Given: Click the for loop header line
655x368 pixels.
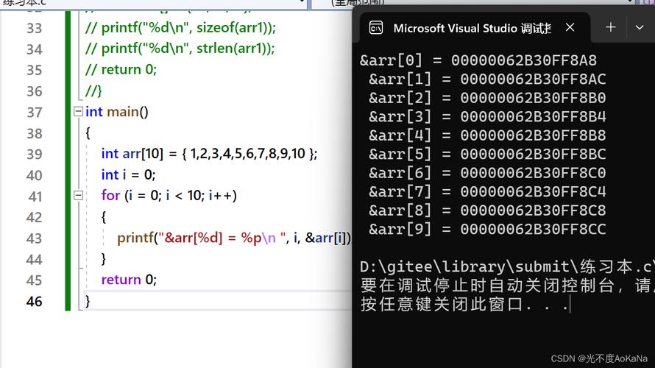Looking at the screenshot, I should tap(169, 196).
